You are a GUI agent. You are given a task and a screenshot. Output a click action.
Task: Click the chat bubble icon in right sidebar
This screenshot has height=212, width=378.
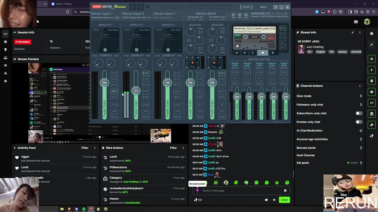(372, 92)
